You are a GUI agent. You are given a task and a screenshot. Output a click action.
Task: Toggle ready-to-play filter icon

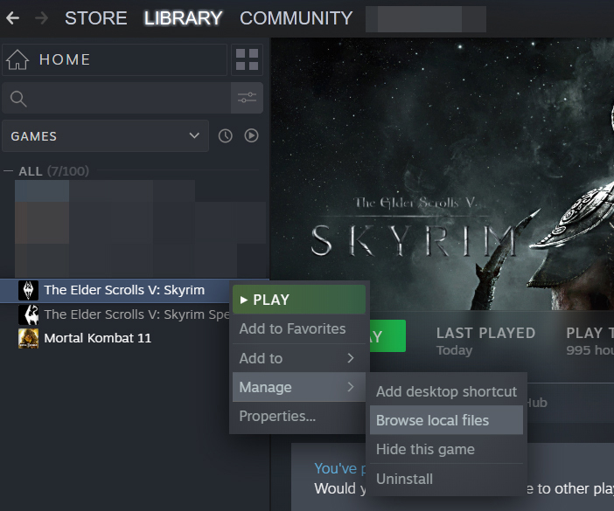pos(251,135)
